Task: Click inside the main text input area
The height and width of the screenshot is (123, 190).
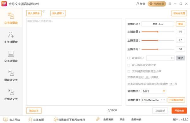Action: click(x=74, y=62)
